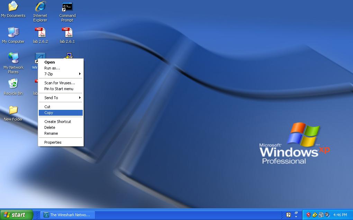Click the help question mark taskbar icon
Viewport: 353px width, 220px height.
pyautogui.click(x=288, y=215)
